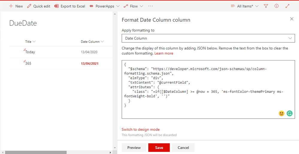Expand the PowerApps dropdown chevron
299x154 pixels.
point(118,6)
